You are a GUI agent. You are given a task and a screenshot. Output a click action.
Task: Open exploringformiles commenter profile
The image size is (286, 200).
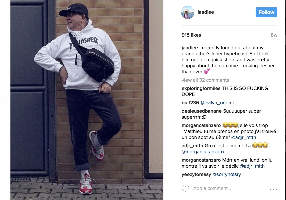(x=201, y=88)
